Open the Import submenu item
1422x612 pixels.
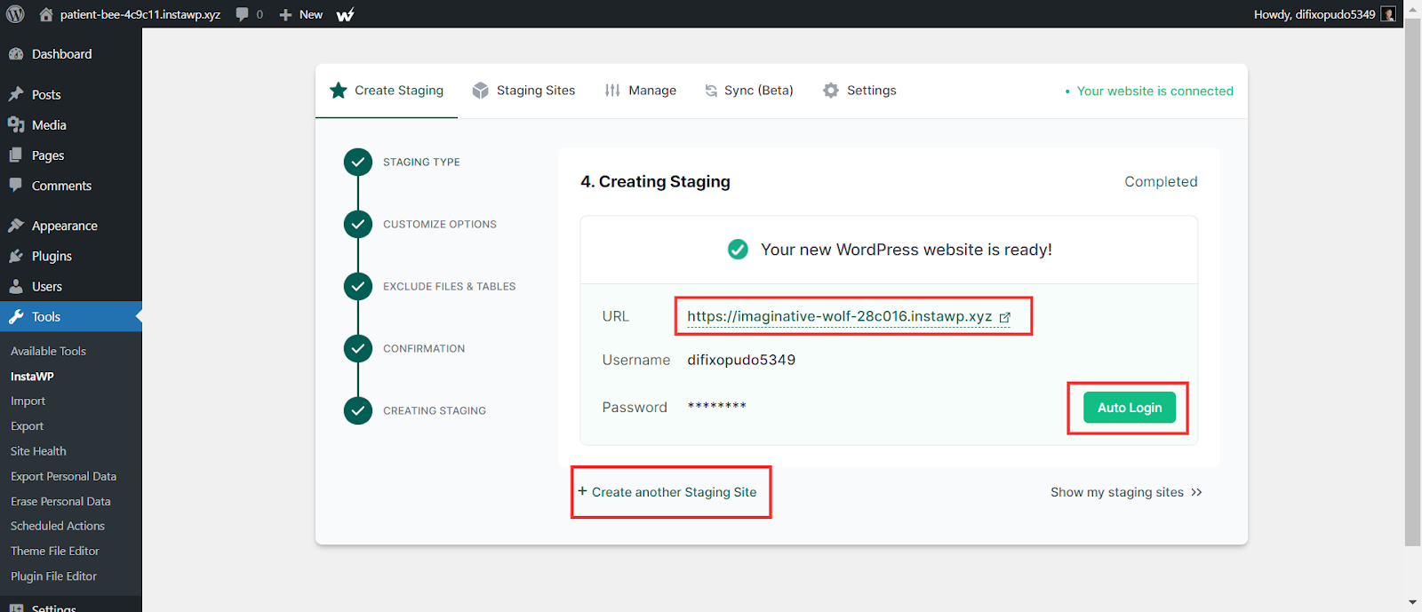click(x=28, y=401)
